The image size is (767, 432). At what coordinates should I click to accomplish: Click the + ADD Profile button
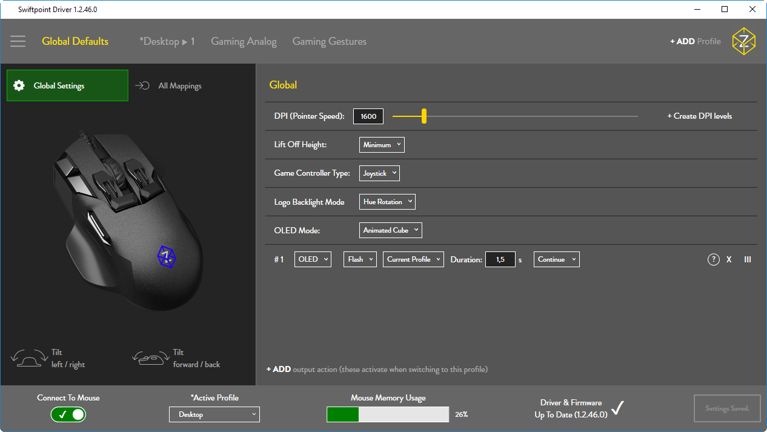pos(695,41)
